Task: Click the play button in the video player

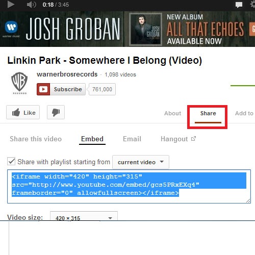Action: 11,5
